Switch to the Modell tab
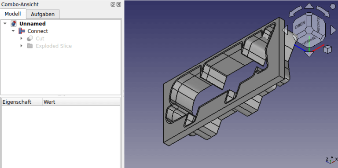Screen dimensions: 338x168 click(x=13, y=14)
